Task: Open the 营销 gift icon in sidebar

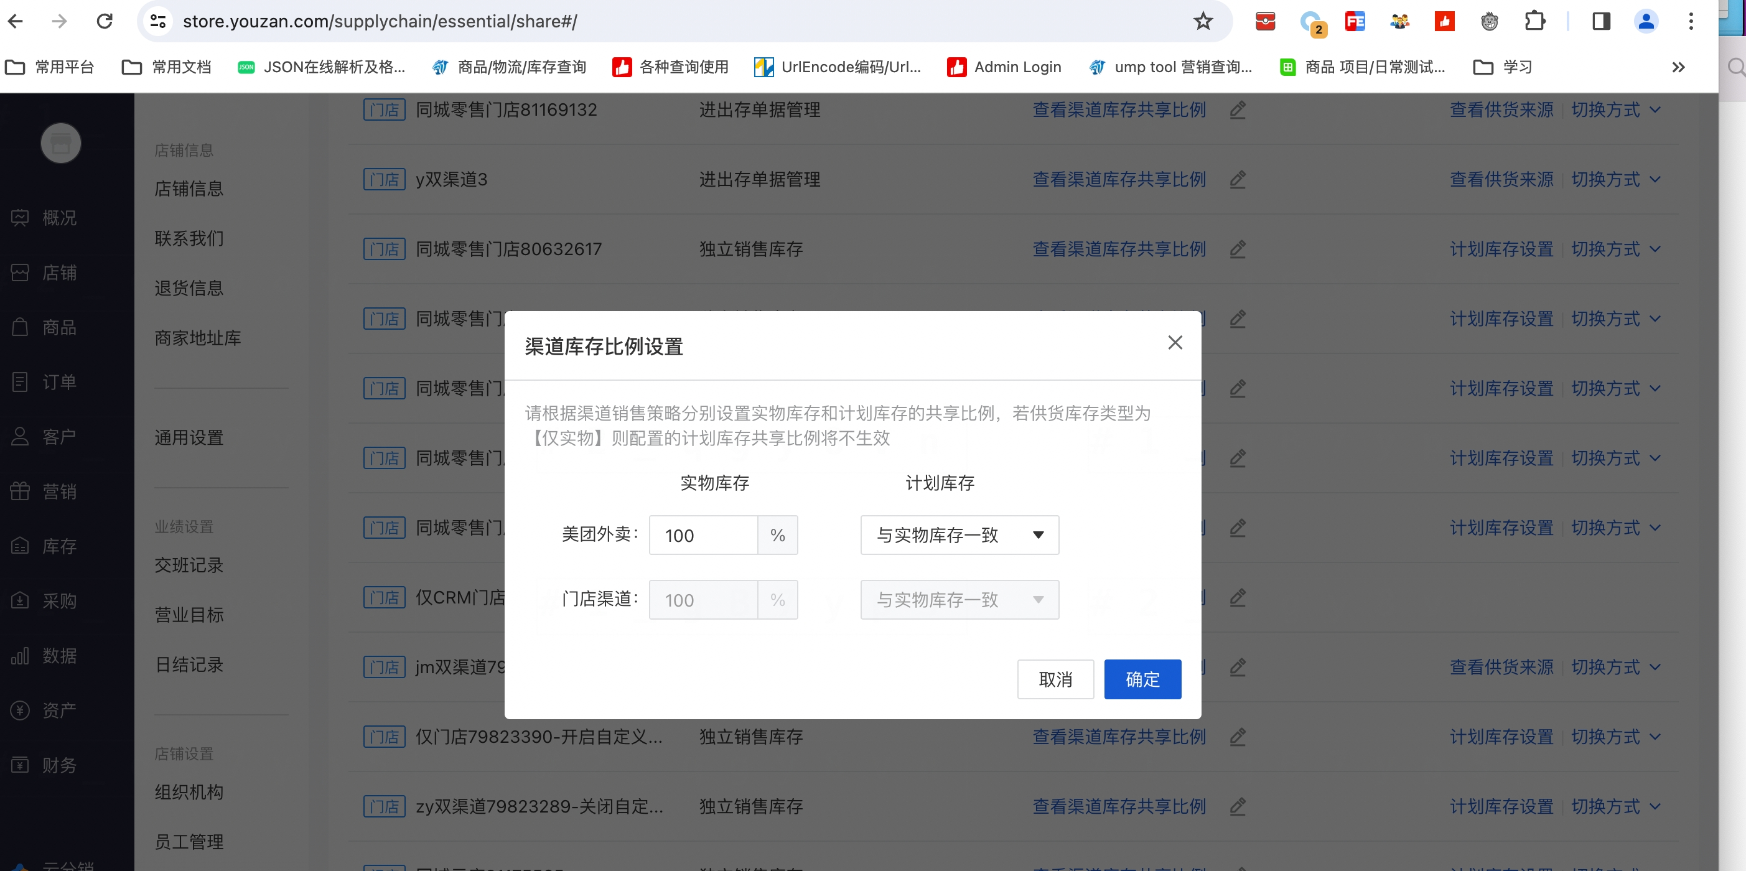Action: point(21,491)
